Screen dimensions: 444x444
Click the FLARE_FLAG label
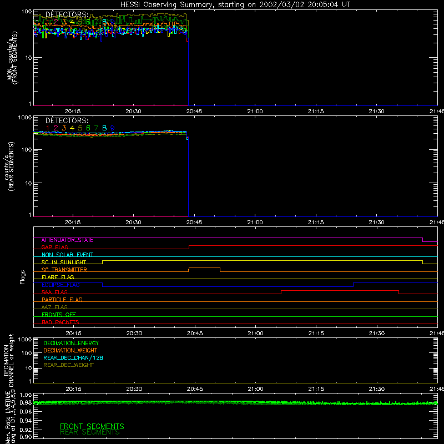[x=58, y=277]
